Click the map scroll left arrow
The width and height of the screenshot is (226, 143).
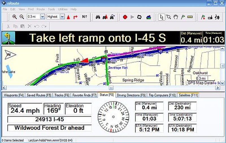[x=4, y=88]
